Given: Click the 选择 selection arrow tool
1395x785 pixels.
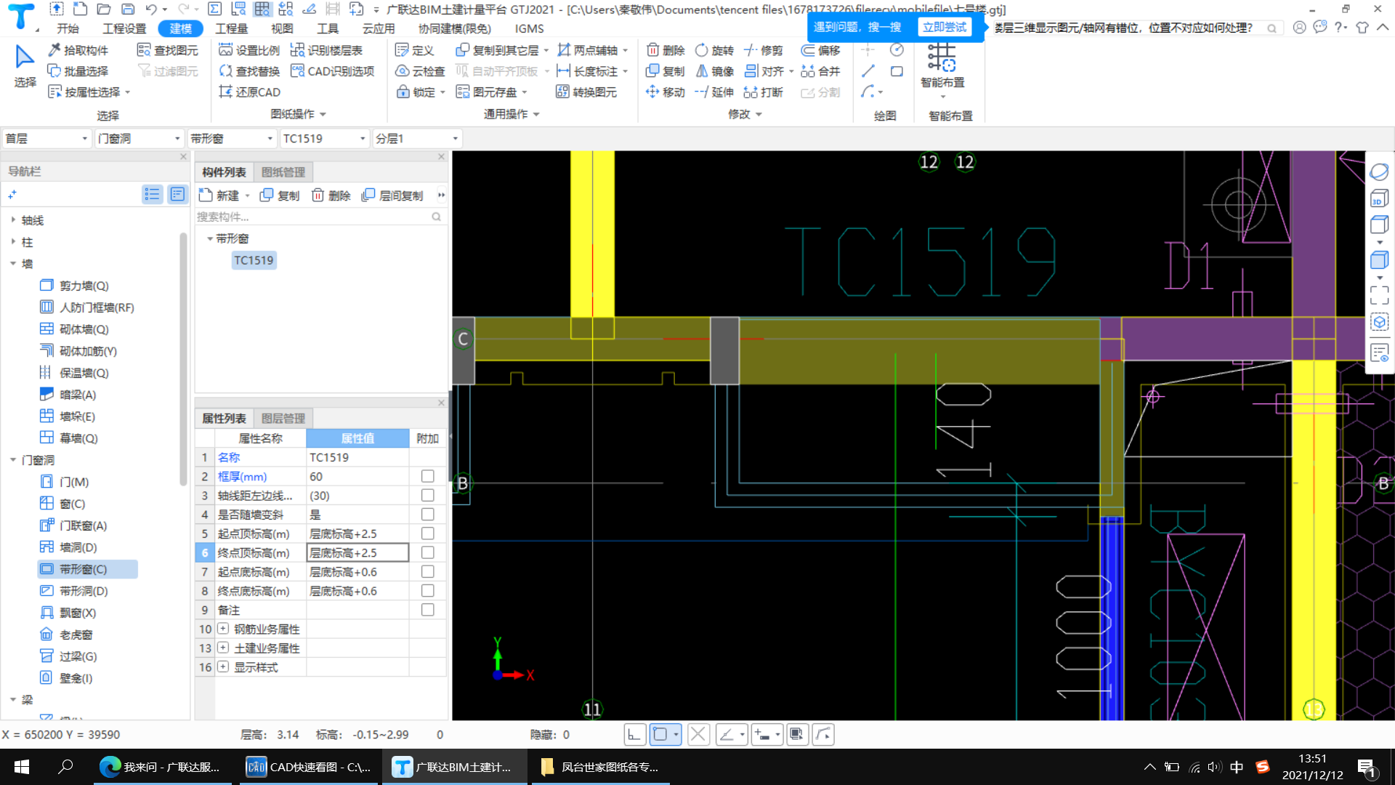Looking at the screenshot, I should pyautogui.click(x=25, y=66).
